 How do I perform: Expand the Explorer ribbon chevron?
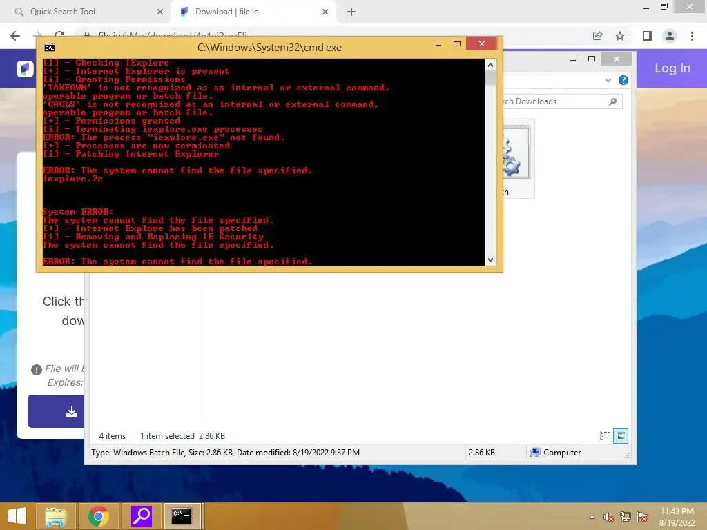pos(608,80)
